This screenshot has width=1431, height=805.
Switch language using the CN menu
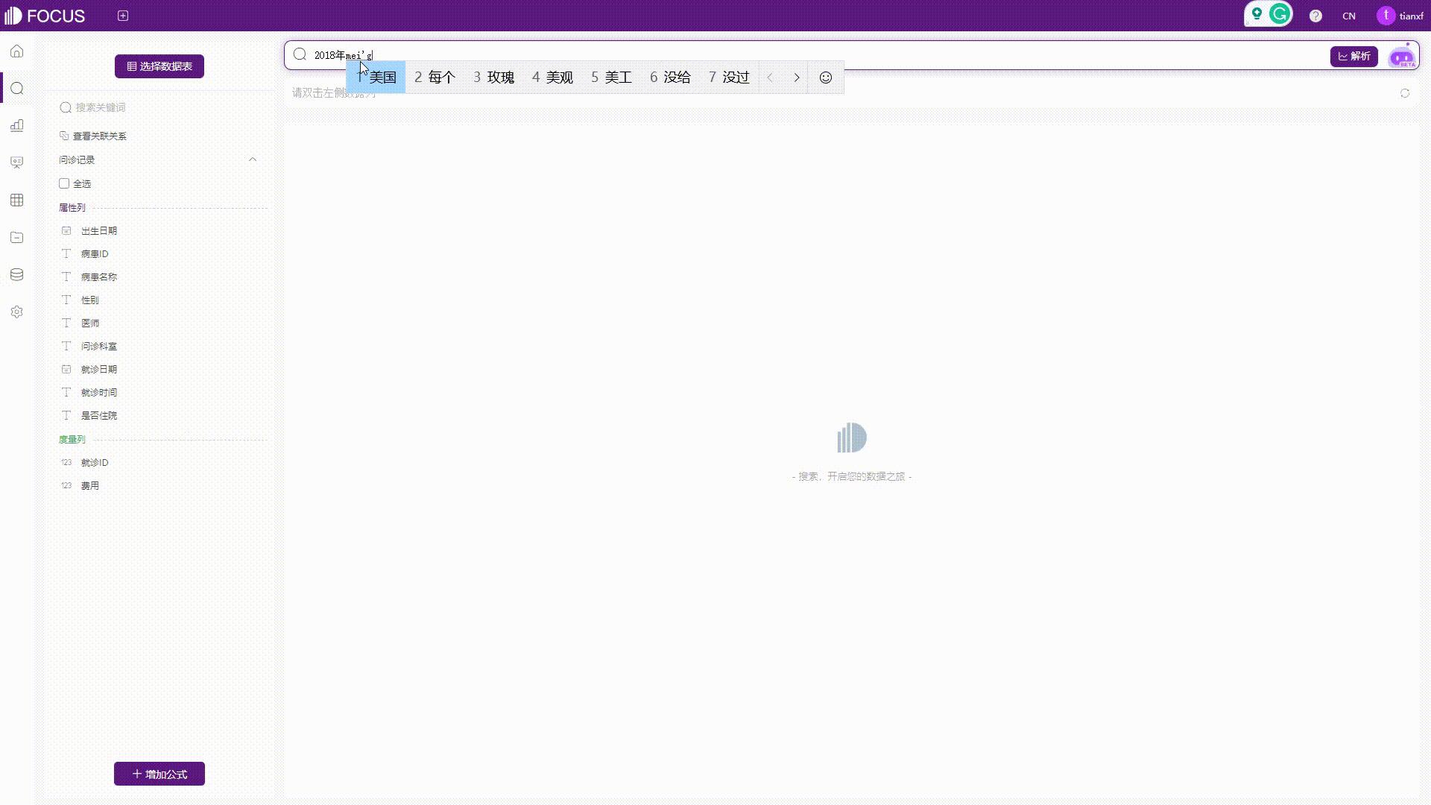pyautogui.click(x=1348, y=16)
